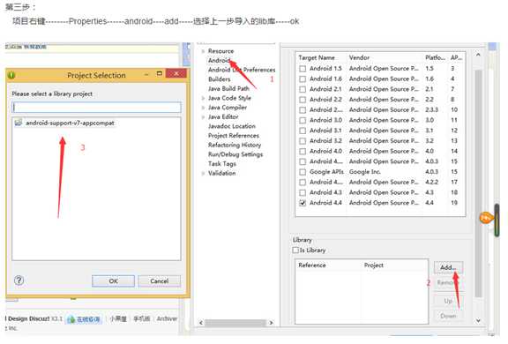Check the Android 3.0 target
This screenshot has width=508, height=344.
click(303, 121)
